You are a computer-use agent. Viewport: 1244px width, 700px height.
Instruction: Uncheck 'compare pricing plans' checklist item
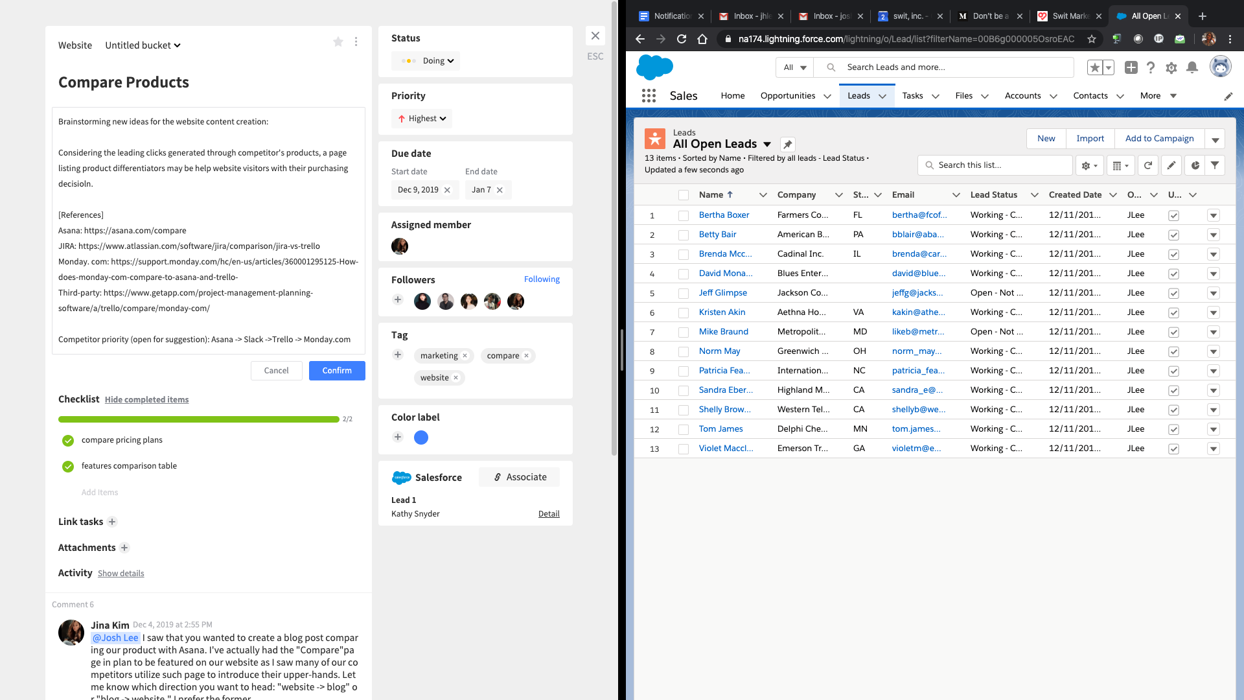coord(68,441)
